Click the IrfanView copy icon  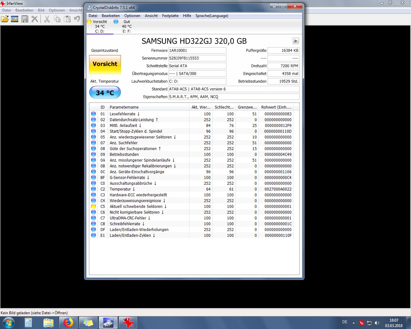click(57, 19)
